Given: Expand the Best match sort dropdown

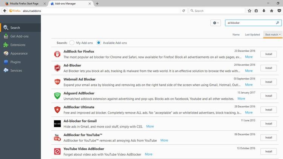Looking at the screenshot, I should coord(272,35).
